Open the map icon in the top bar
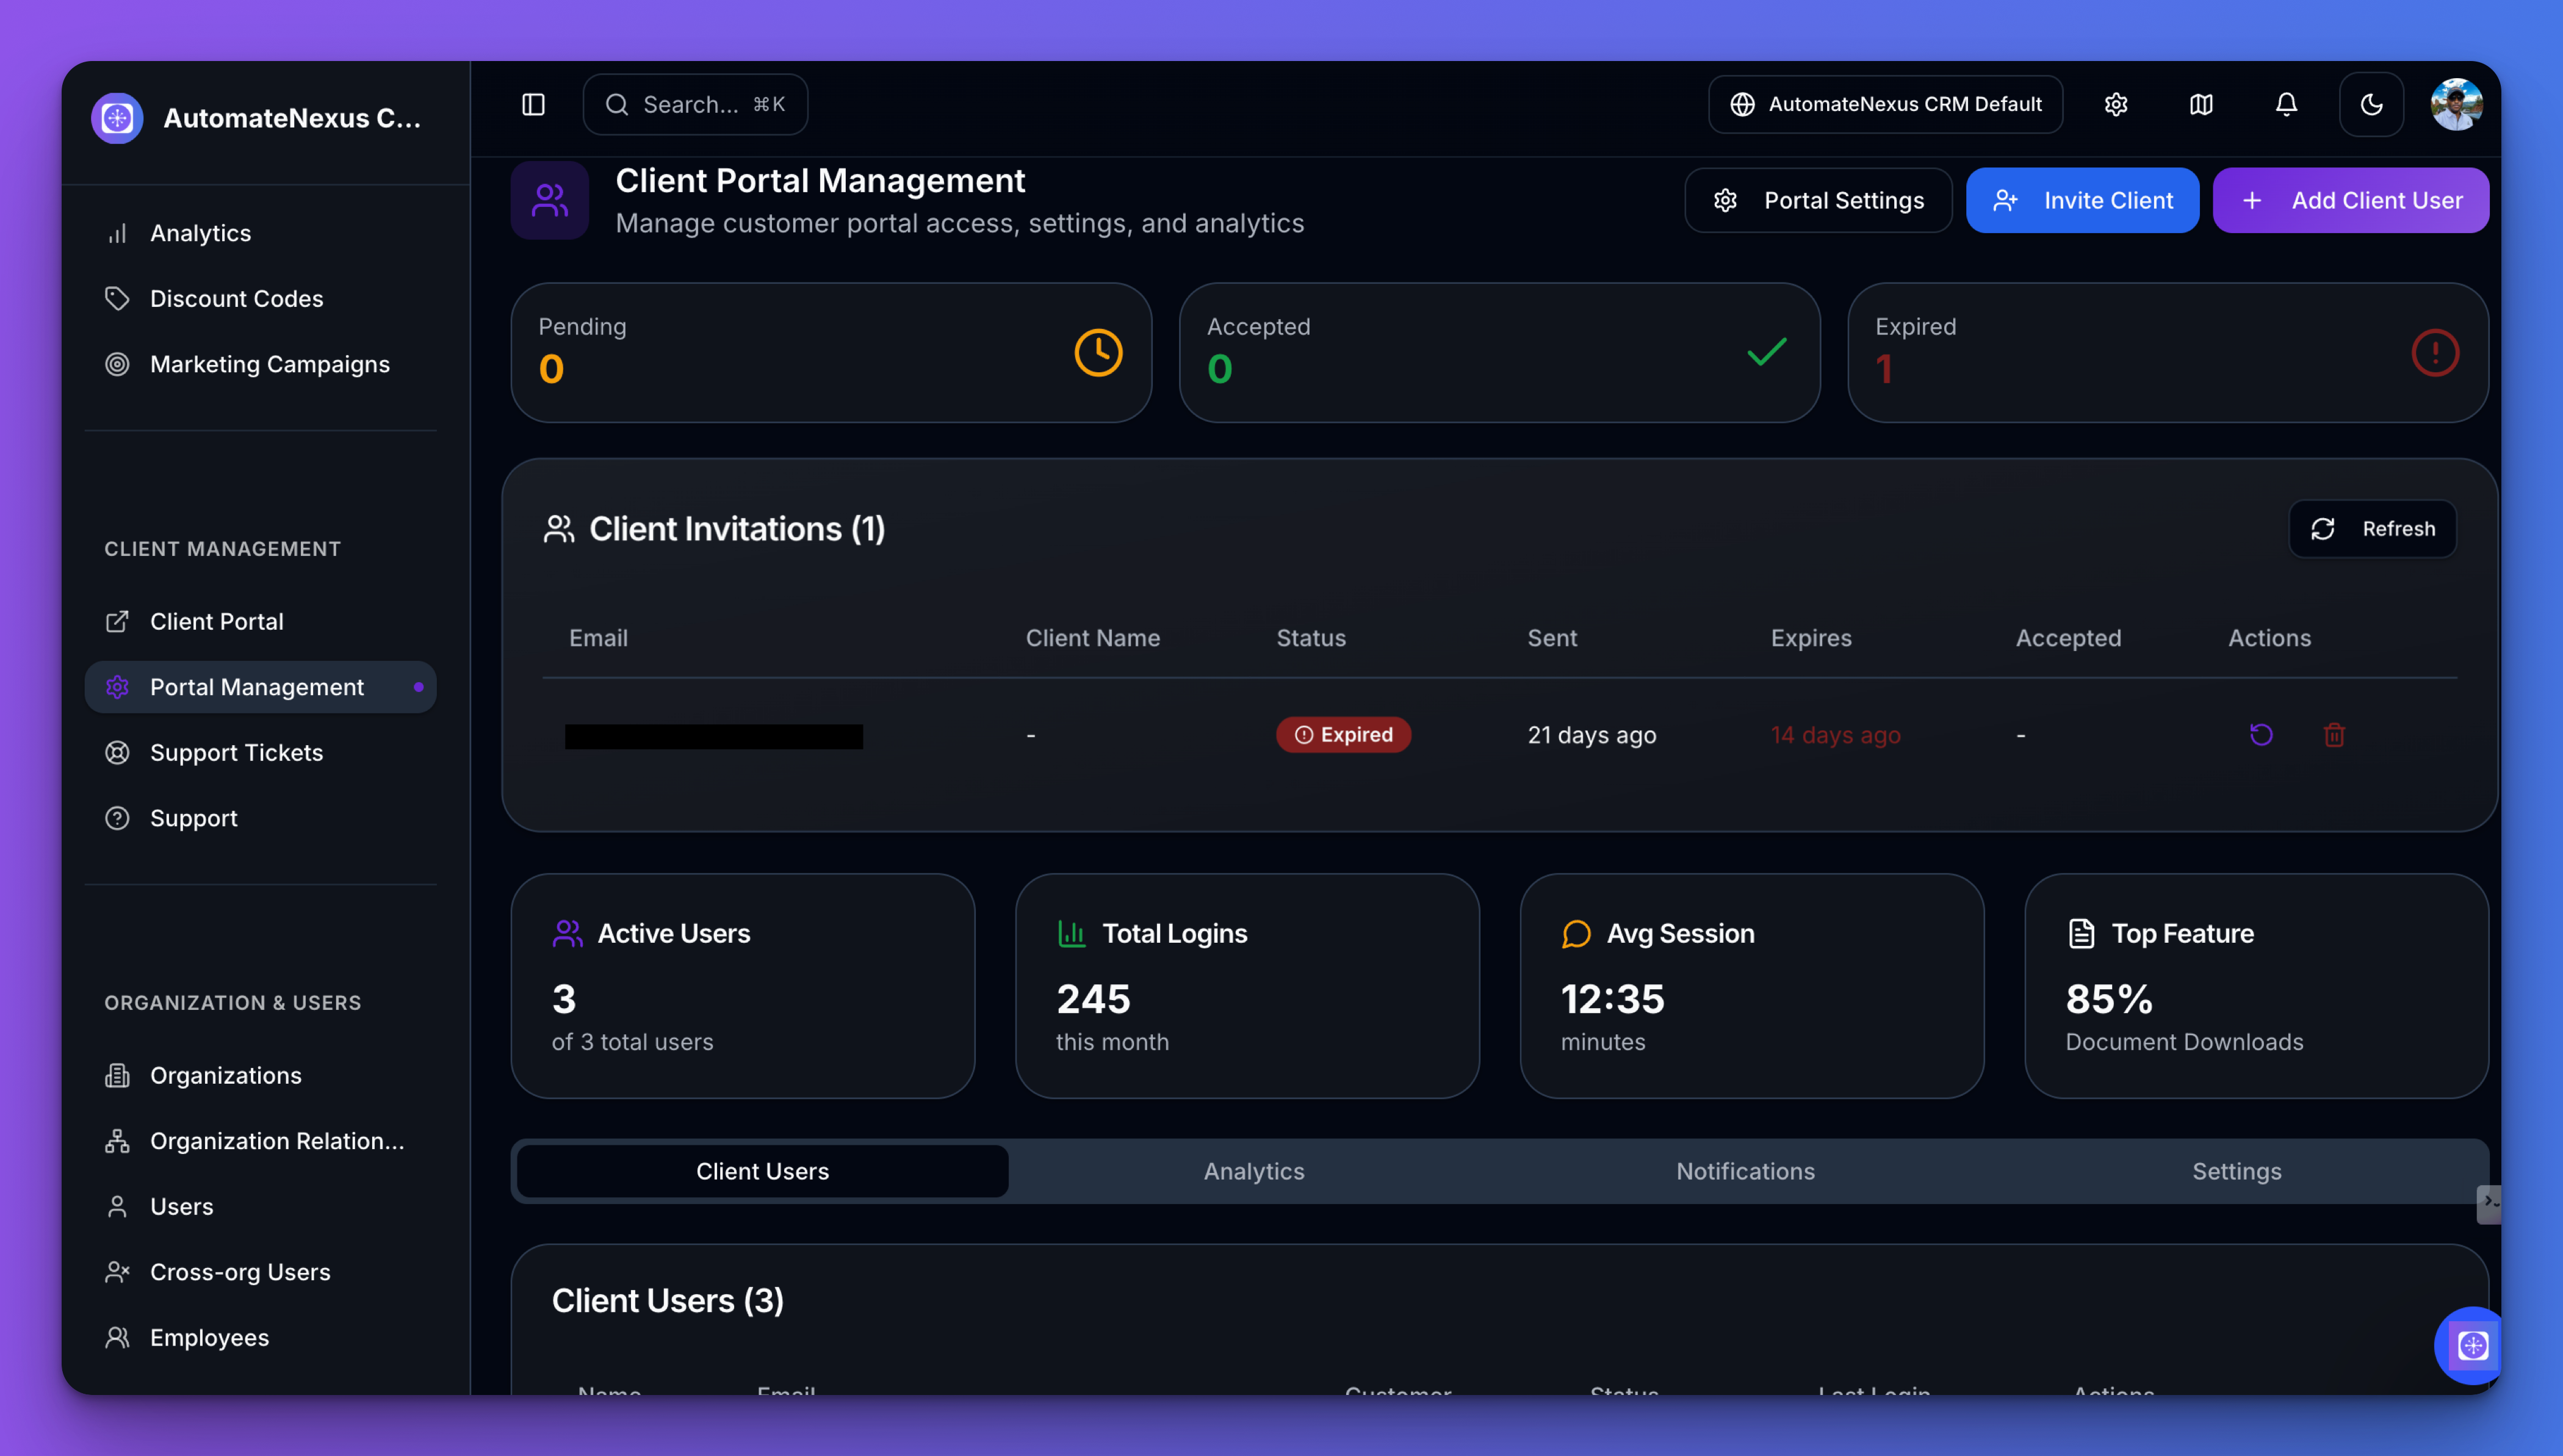This screenshot has height=1456, width=2563. point(2200,104)
